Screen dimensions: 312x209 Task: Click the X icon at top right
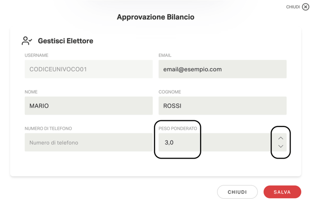point(305,7)
